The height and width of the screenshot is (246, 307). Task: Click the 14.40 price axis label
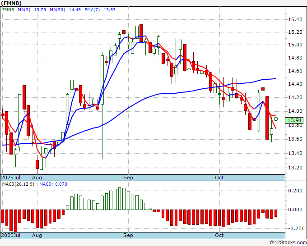point(295,84)
